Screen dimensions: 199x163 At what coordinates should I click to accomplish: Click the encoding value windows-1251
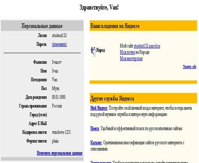61,132
